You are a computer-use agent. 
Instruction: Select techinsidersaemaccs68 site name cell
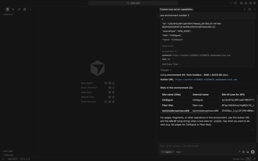pyautogui.click(x=175, y=111)
